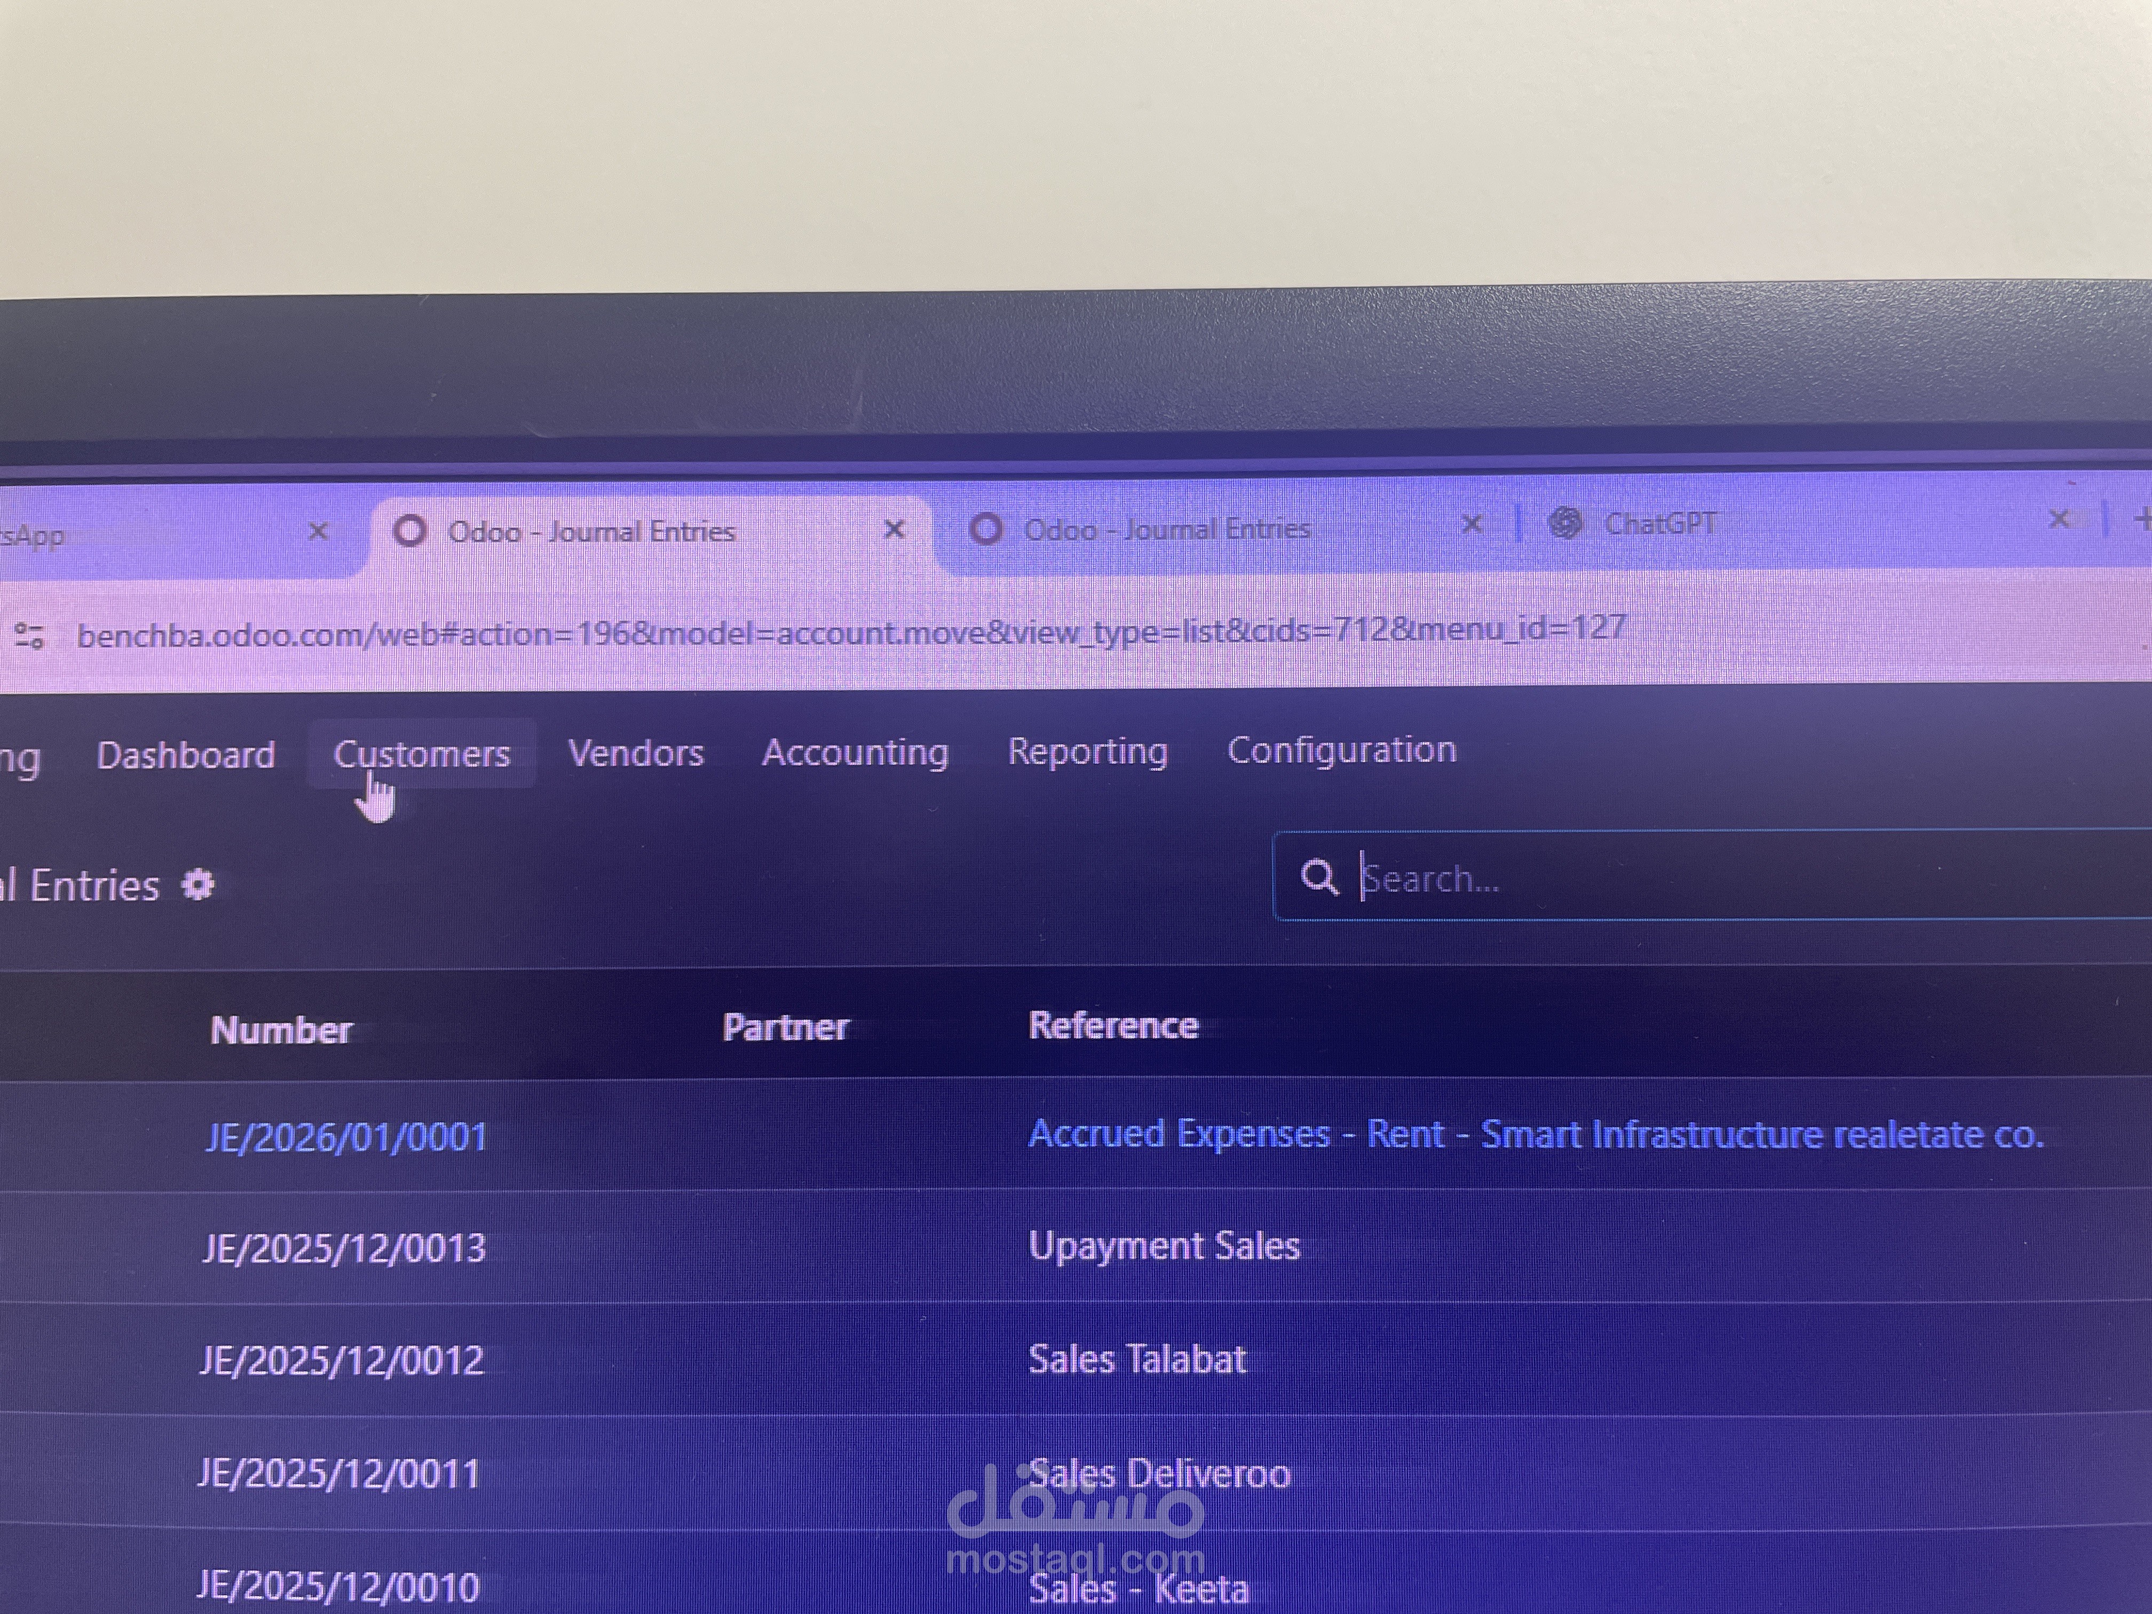This screenshot has width=2152, height=1614.
Task: Close the active Odoo Journal Entries tab
Action: [x=894, y=528]
